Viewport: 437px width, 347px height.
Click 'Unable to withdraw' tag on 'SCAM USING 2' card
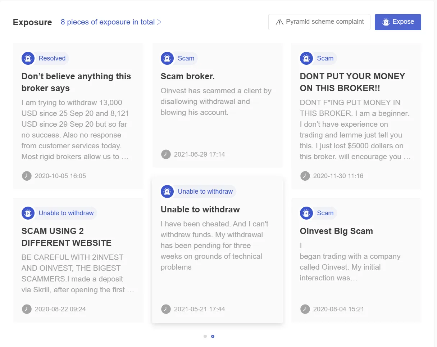(66, 213)
